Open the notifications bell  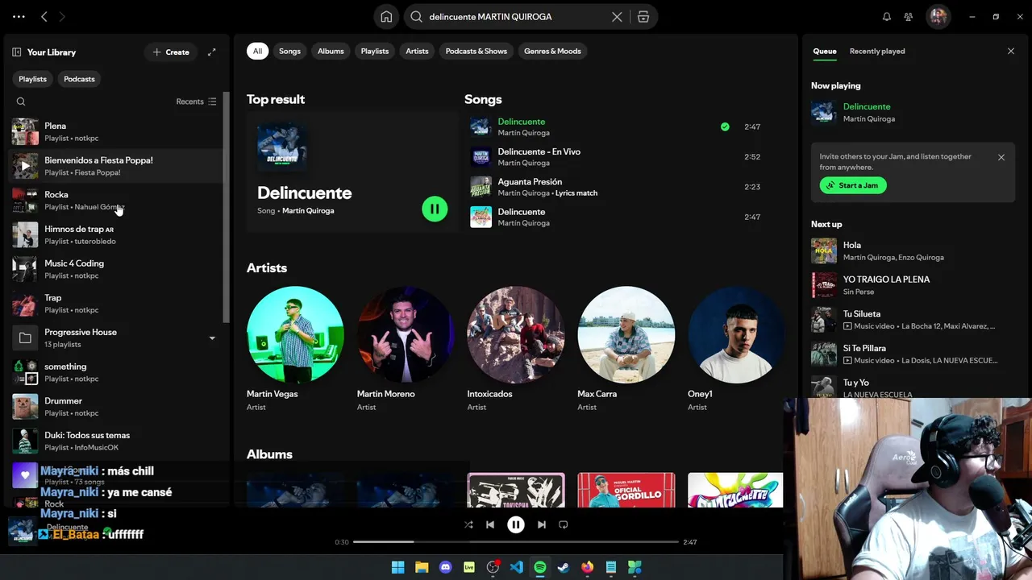tap(887, 16)
